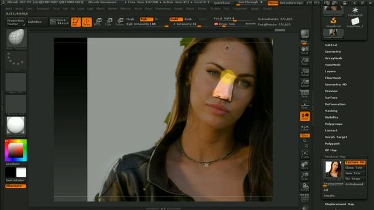Select the ImagePlane tool icon
The height and width of the screenshot is (210, 374).
point(355,22)
